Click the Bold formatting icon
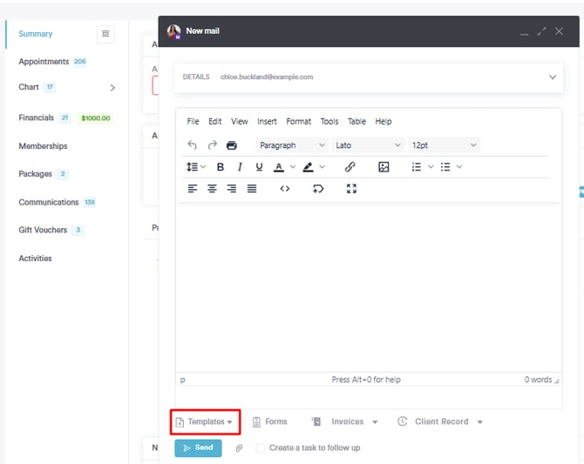This screenshot has height=464, width=584. pos(221,167)
